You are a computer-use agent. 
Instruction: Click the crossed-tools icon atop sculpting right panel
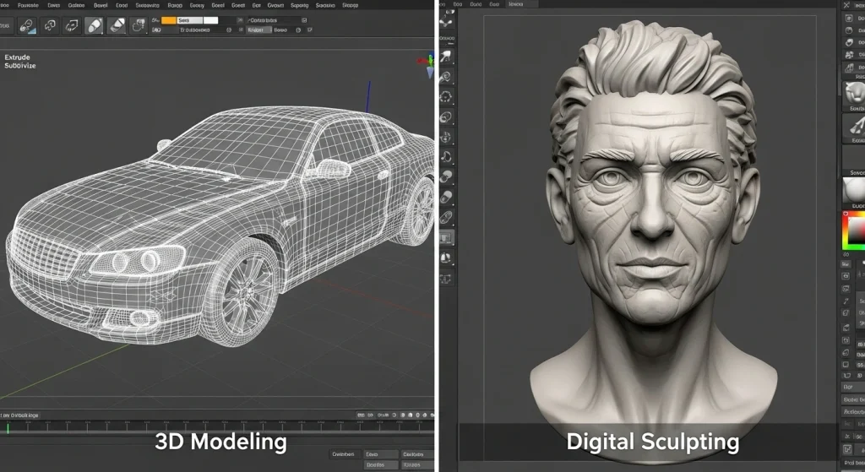click(846, 5)
